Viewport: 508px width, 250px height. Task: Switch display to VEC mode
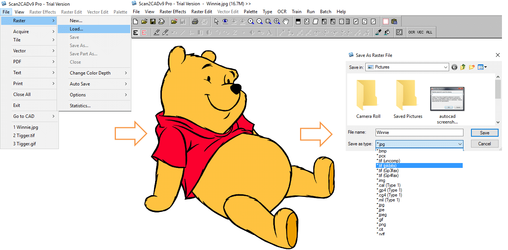420,32
